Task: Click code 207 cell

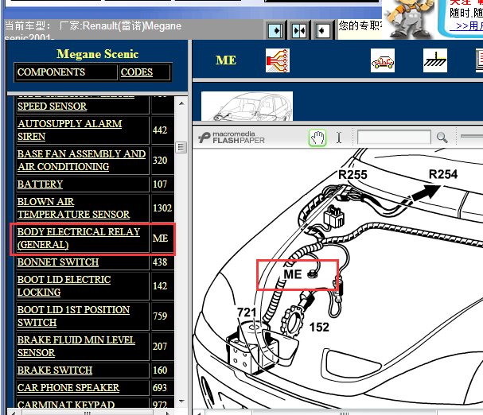Action: point(162,346)
